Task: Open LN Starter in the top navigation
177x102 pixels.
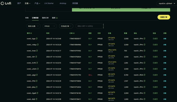Action: [49, 3]
